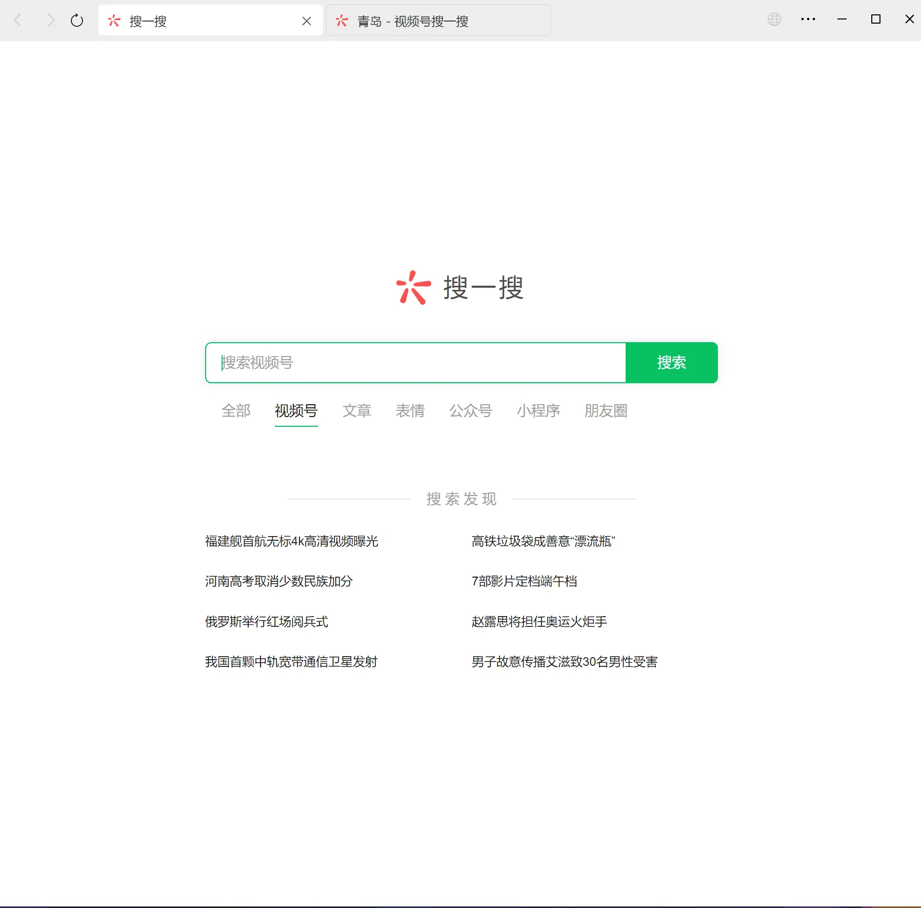Image resolution: width=921 pixels, height=908 pixels.
Task: Click the green 搜索 button
Action: (x=672, y=363)
